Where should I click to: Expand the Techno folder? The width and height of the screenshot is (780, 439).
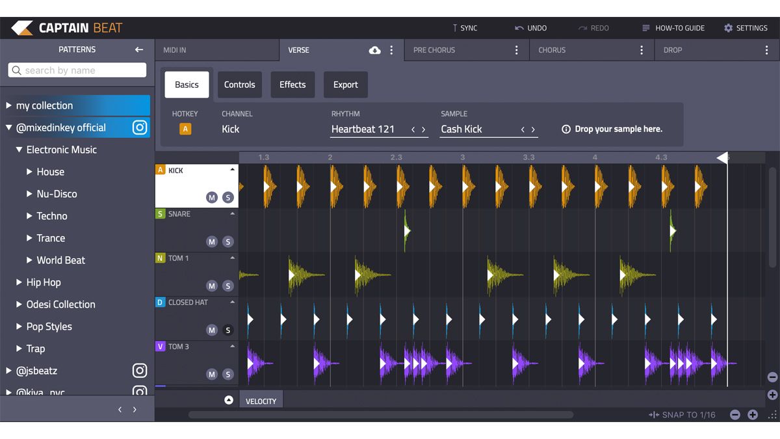[x=29, y=216]
